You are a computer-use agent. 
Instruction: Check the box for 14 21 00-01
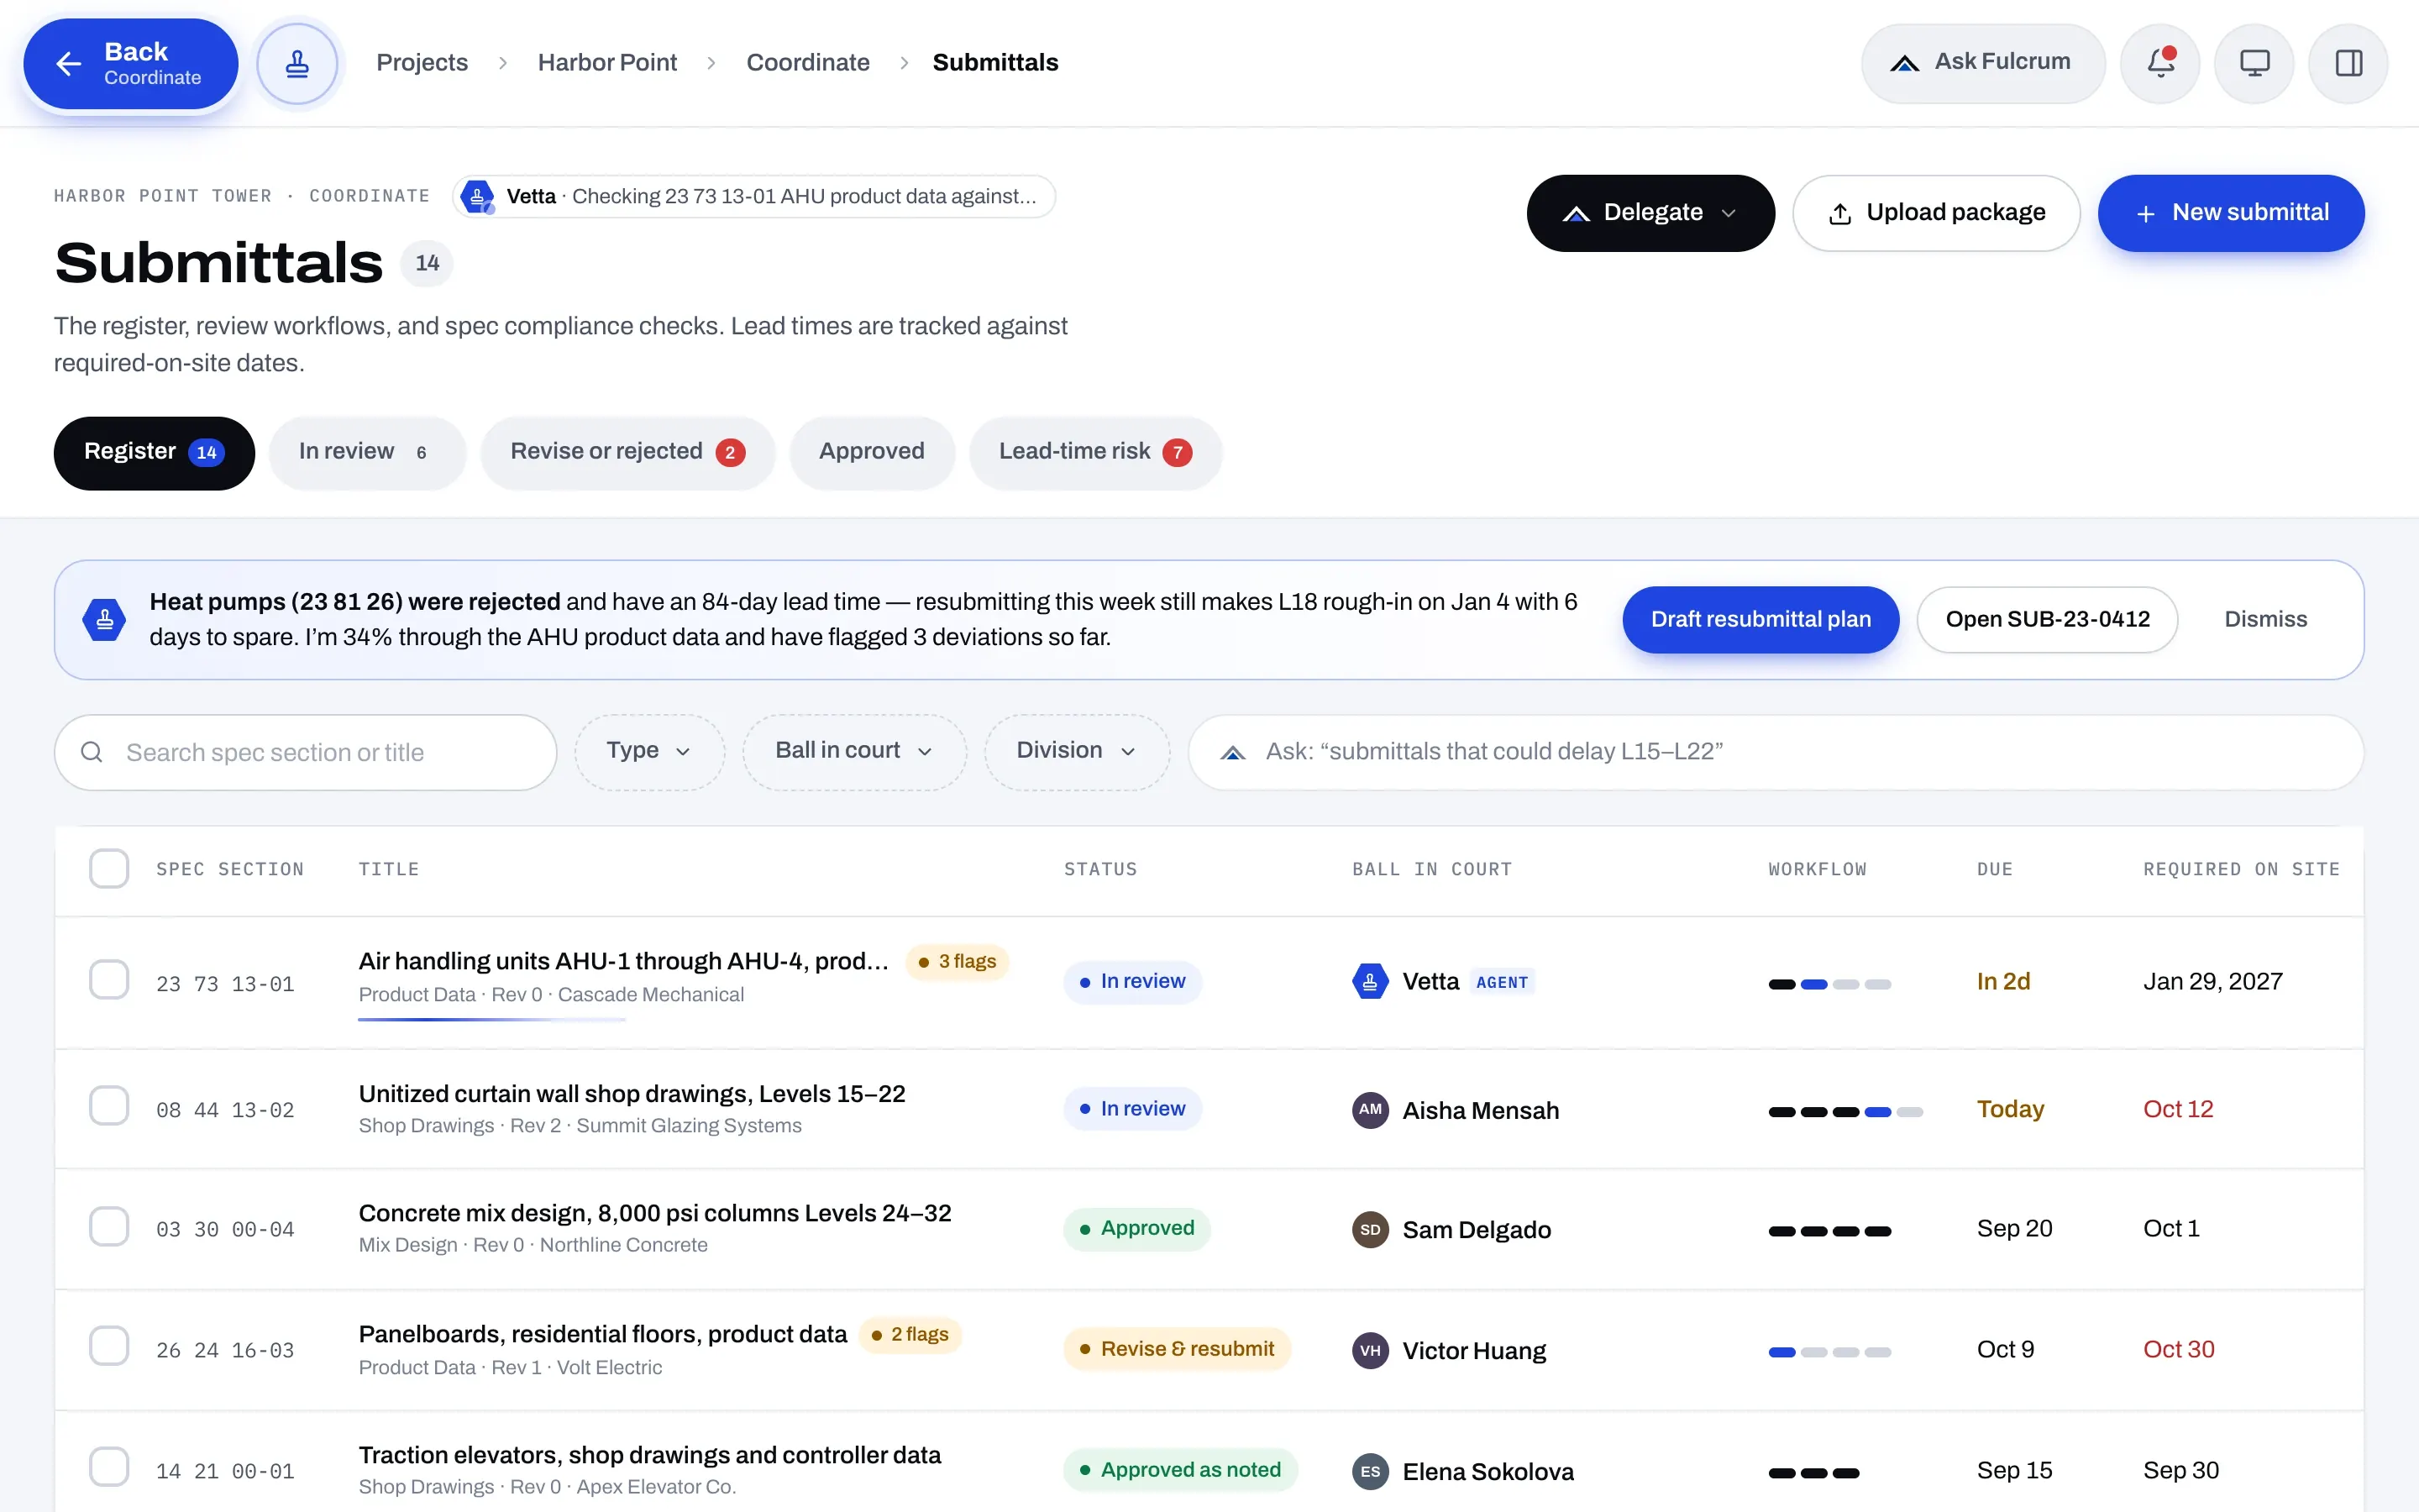click(x=109, y=1467)
